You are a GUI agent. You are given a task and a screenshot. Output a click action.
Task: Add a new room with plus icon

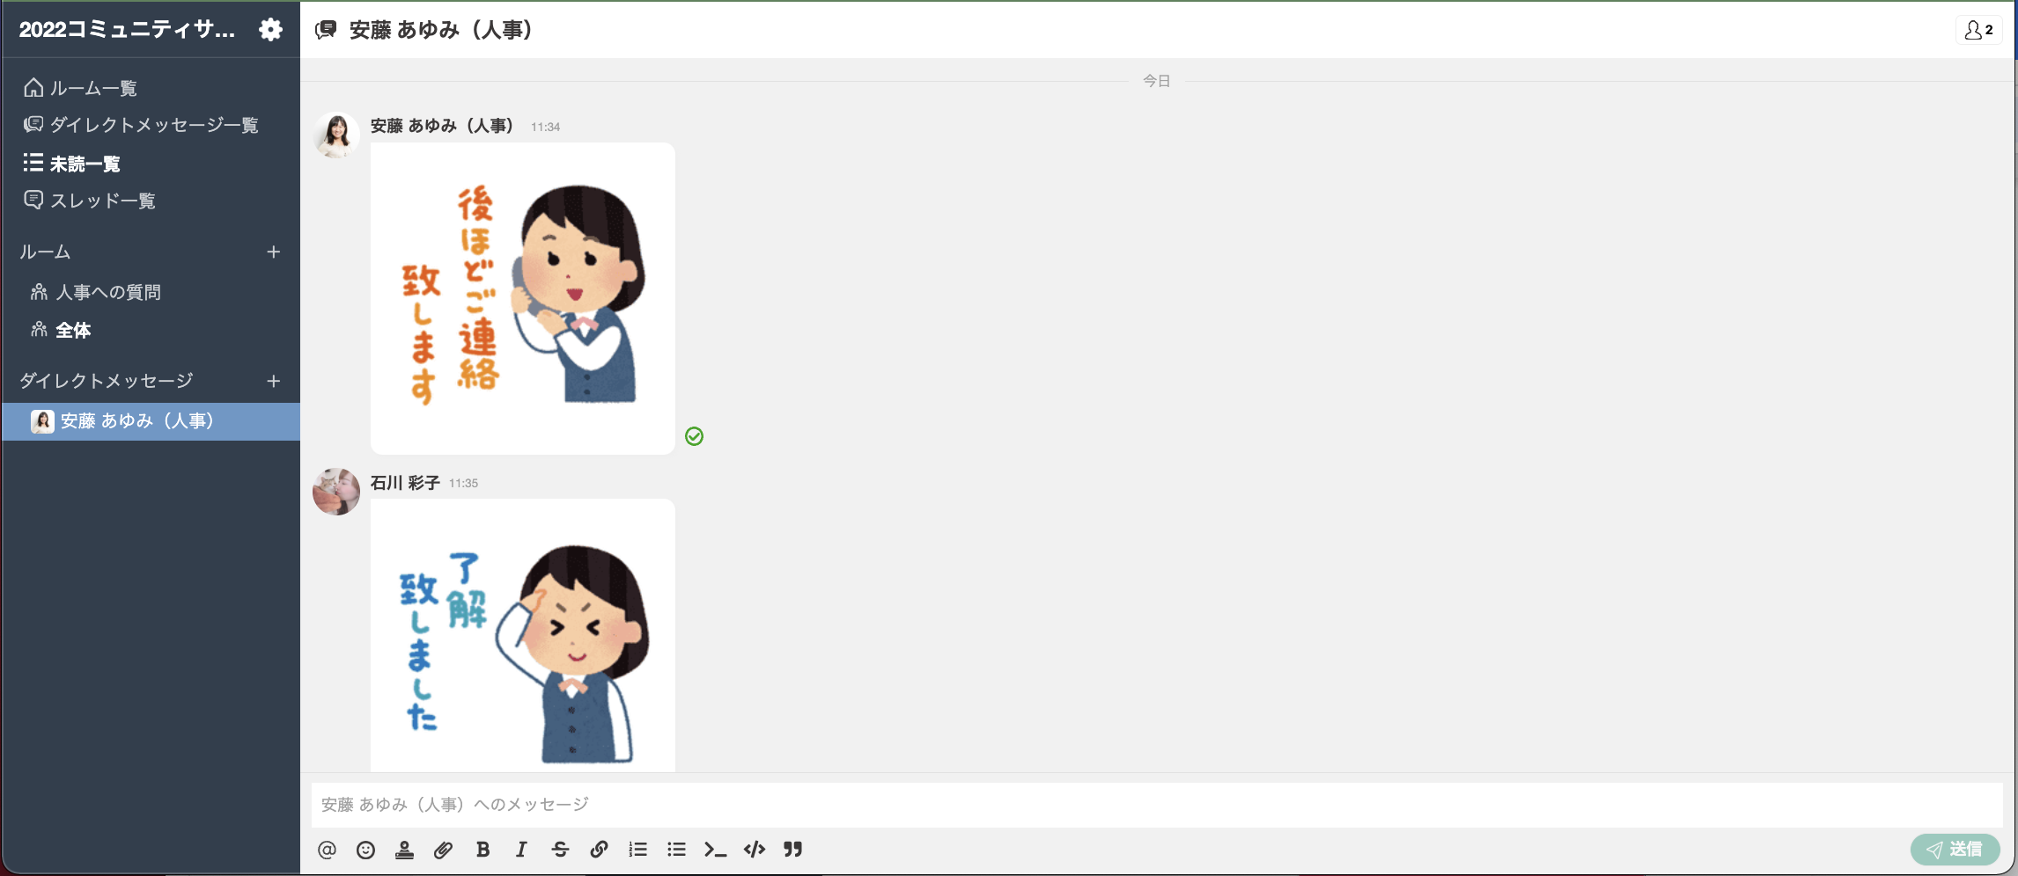click(274, 252)
